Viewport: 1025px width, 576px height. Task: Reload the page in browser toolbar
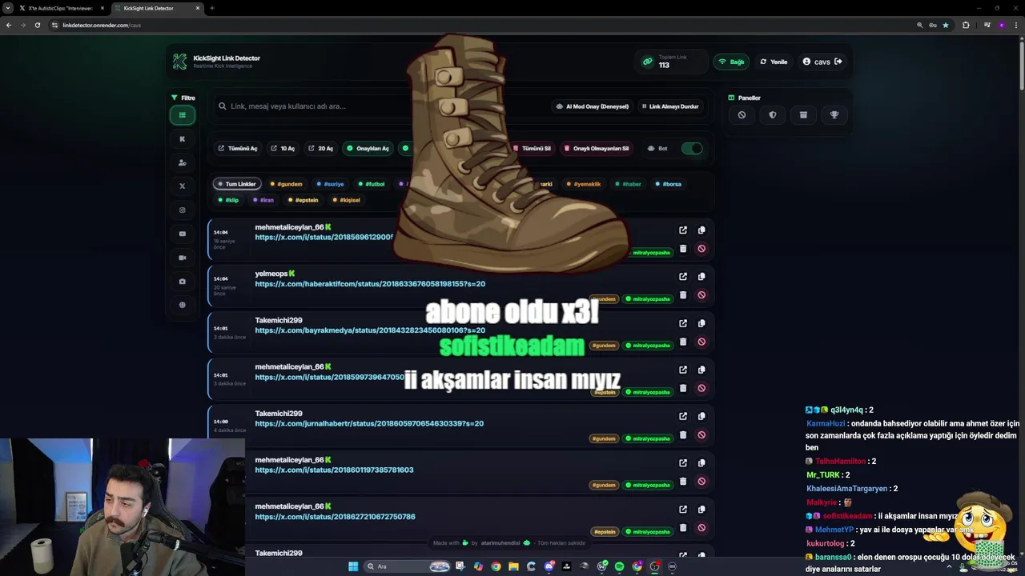(38, 25)
